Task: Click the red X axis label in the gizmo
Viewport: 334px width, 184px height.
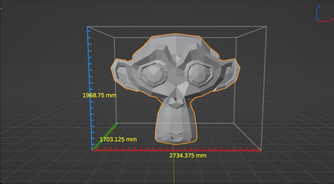Action: coord(331,19)
